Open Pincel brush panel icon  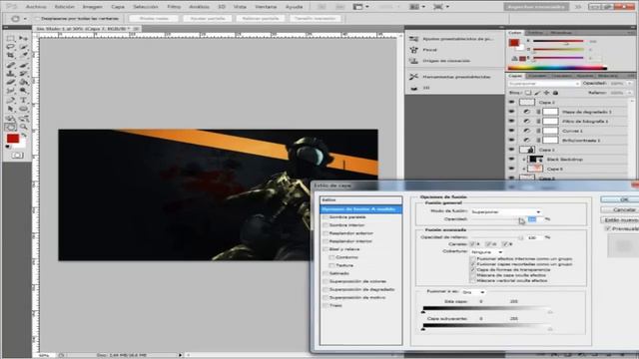(413, 50)
